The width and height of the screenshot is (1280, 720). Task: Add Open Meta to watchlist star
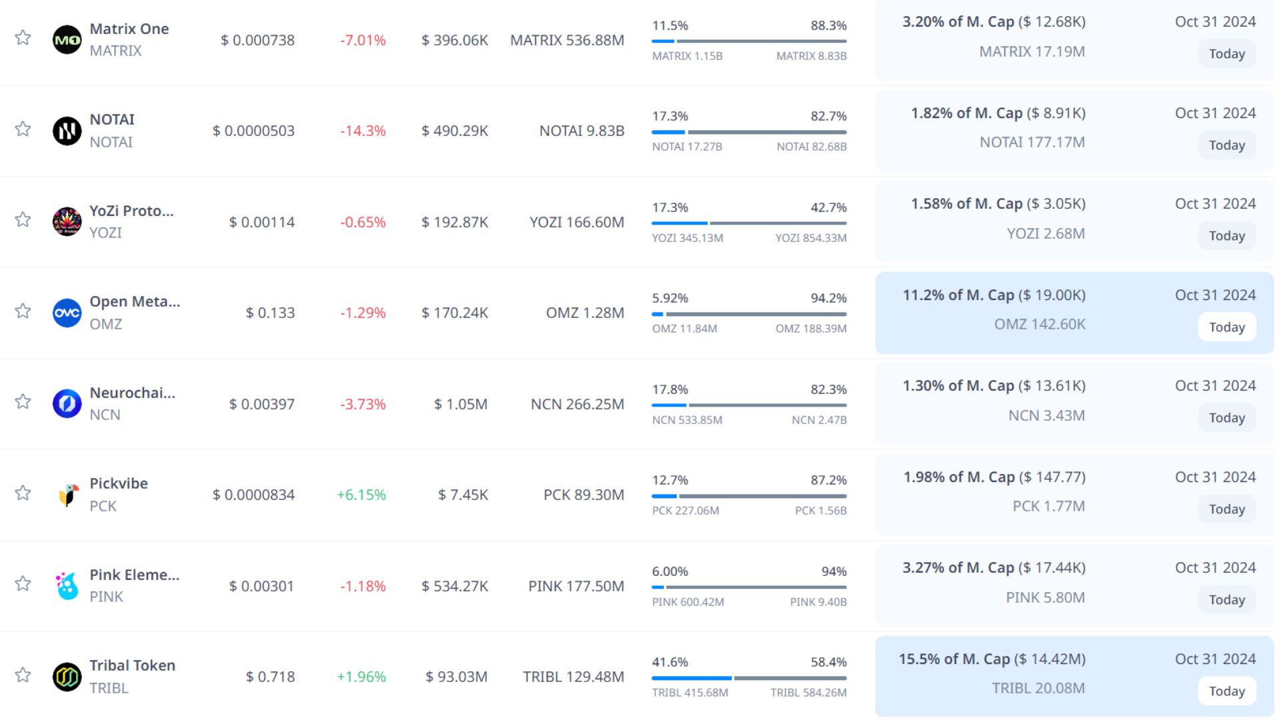tap(23, 311)
